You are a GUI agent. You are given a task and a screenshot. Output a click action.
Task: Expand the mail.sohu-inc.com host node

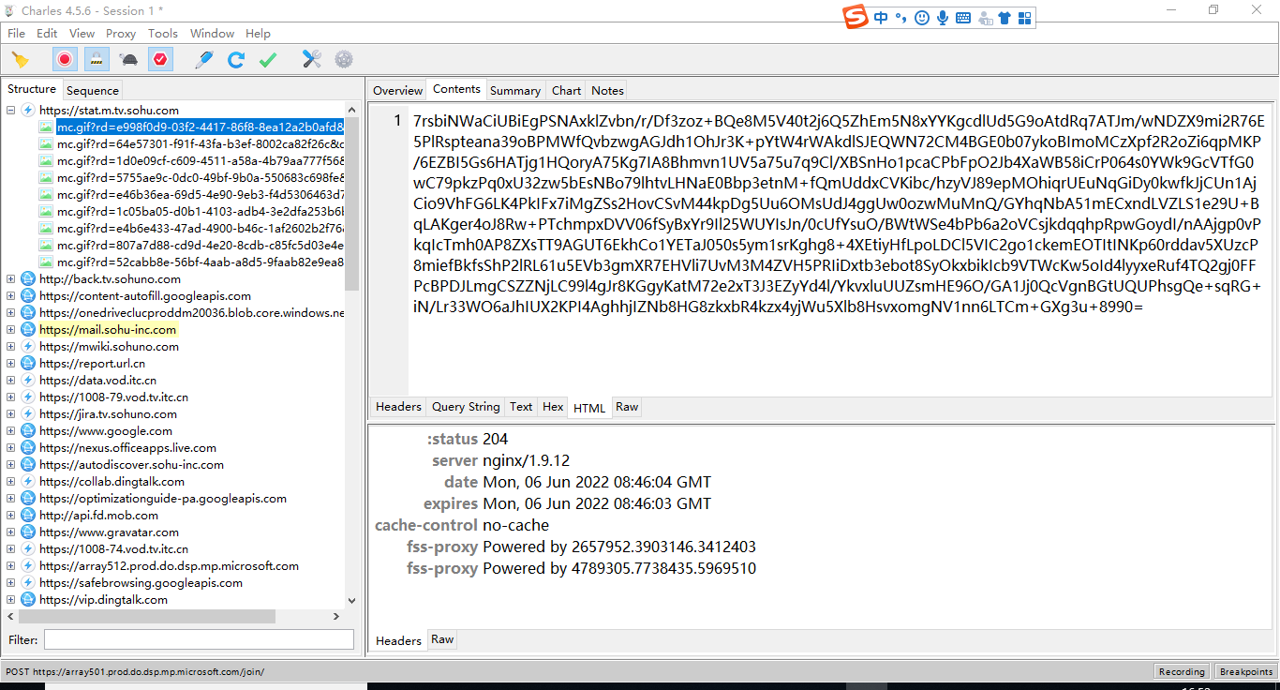[11, 329]
